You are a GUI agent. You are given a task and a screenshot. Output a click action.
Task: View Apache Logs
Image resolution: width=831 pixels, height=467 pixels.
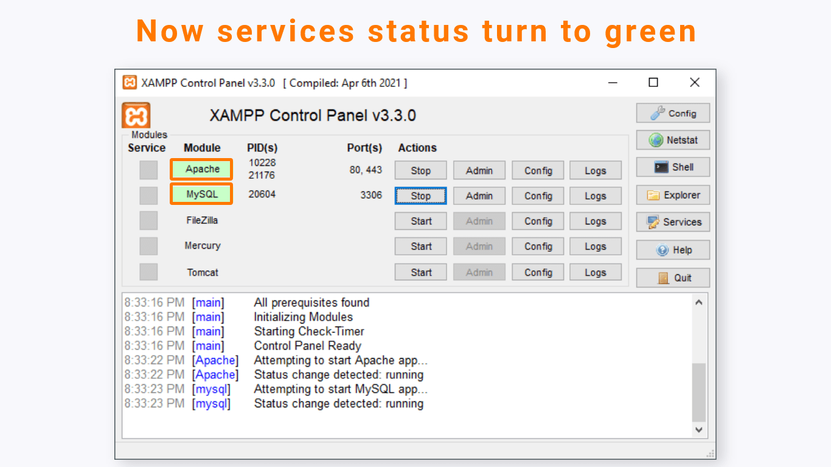[596, 170]
